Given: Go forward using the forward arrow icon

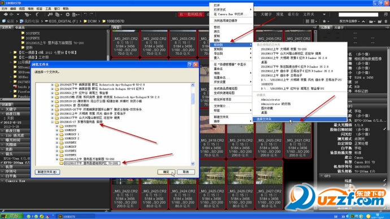Looking at the screenshot, I should [11, 15].
